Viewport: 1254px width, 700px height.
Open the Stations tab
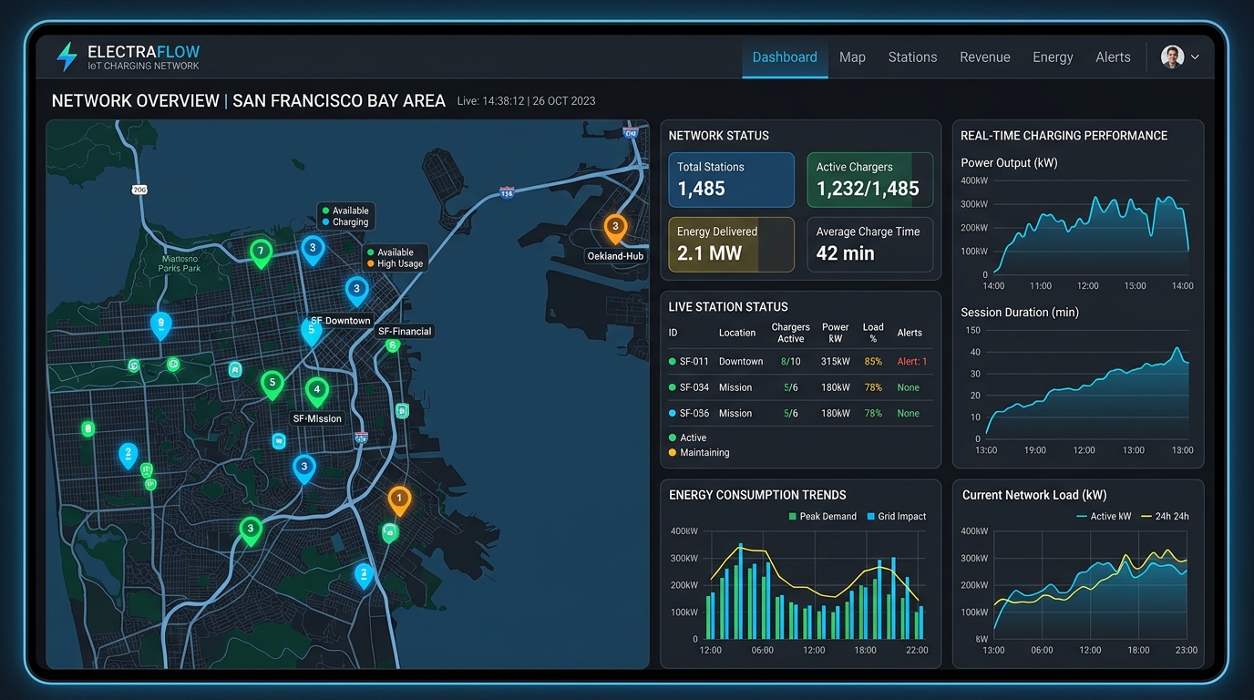click(x=912, y=57)
